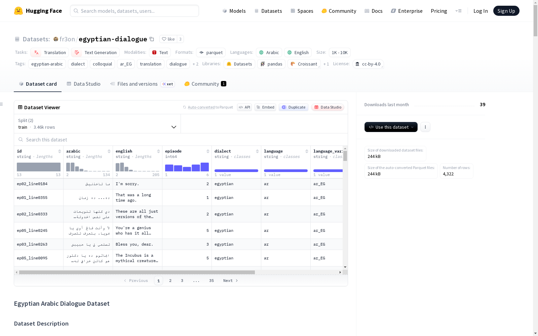Click the episode column histogram bars
Image resolution: width=538 pixels, height=336 pixels.
(187, 167)
